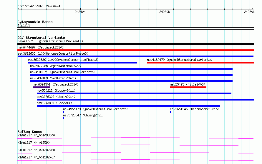Viewport: 262px width, 164px height.
Task: Open nsv25425 Mills2006 label
Action: (x=188, y=84)
